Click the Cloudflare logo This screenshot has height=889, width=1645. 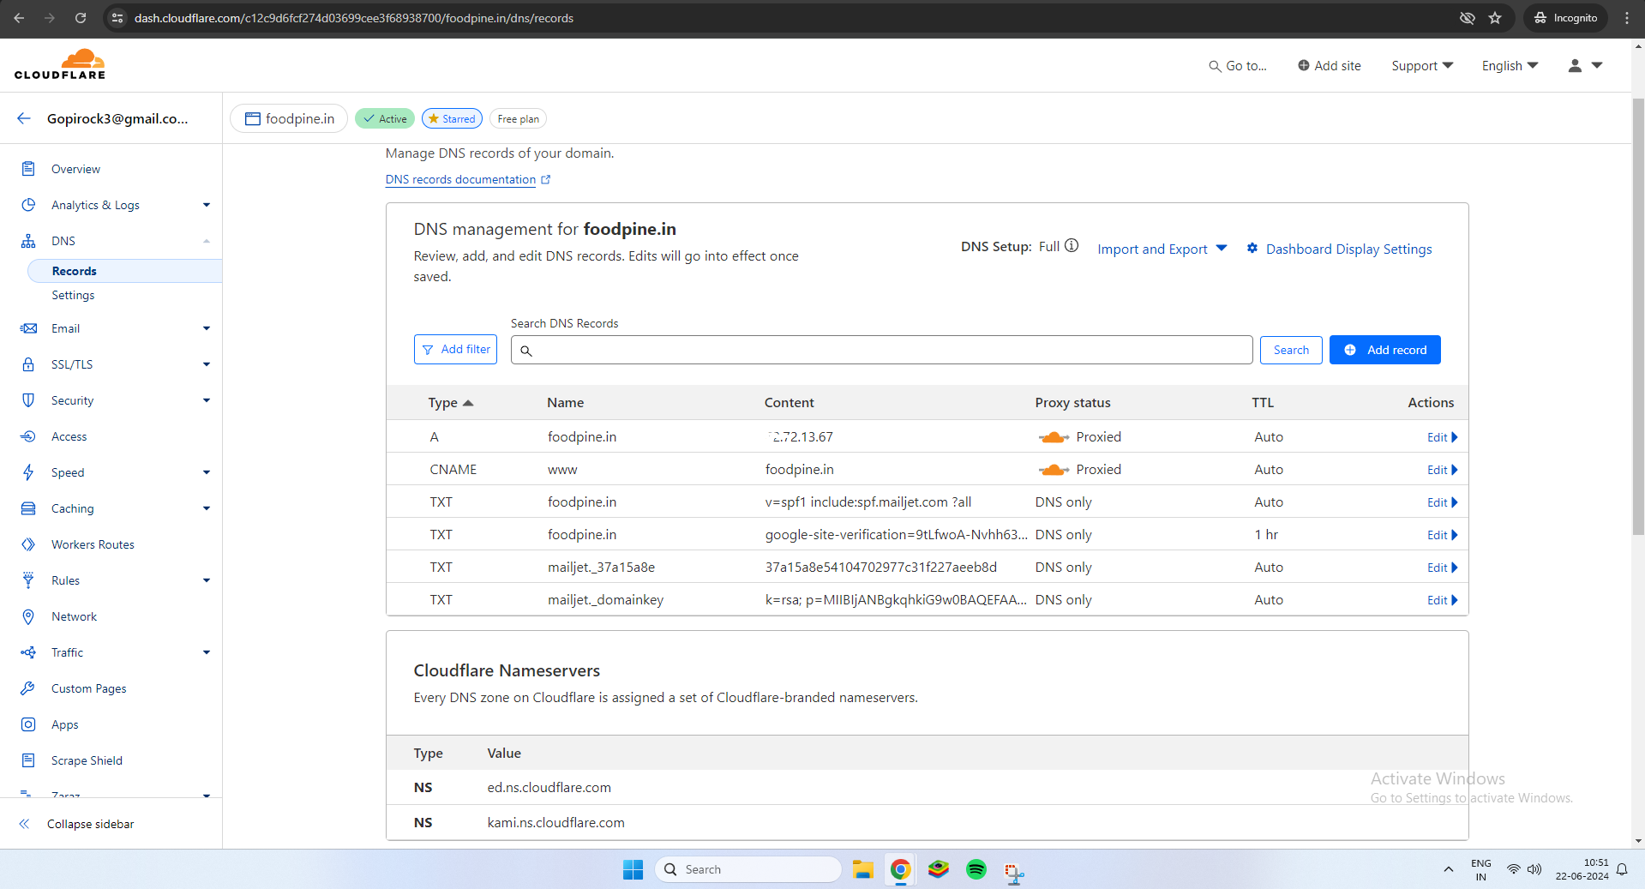pyautogui.click(x=60, y=64)
